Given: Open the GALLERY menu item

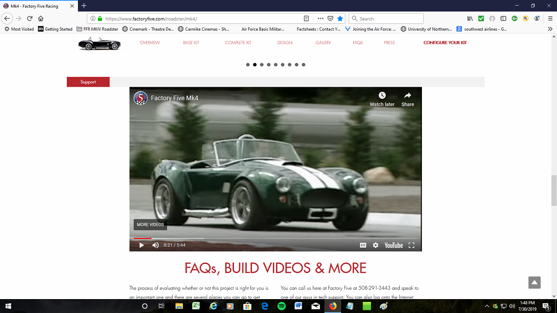Looking at the screenshot, I should pyautogui.click(x=324, y=43).
